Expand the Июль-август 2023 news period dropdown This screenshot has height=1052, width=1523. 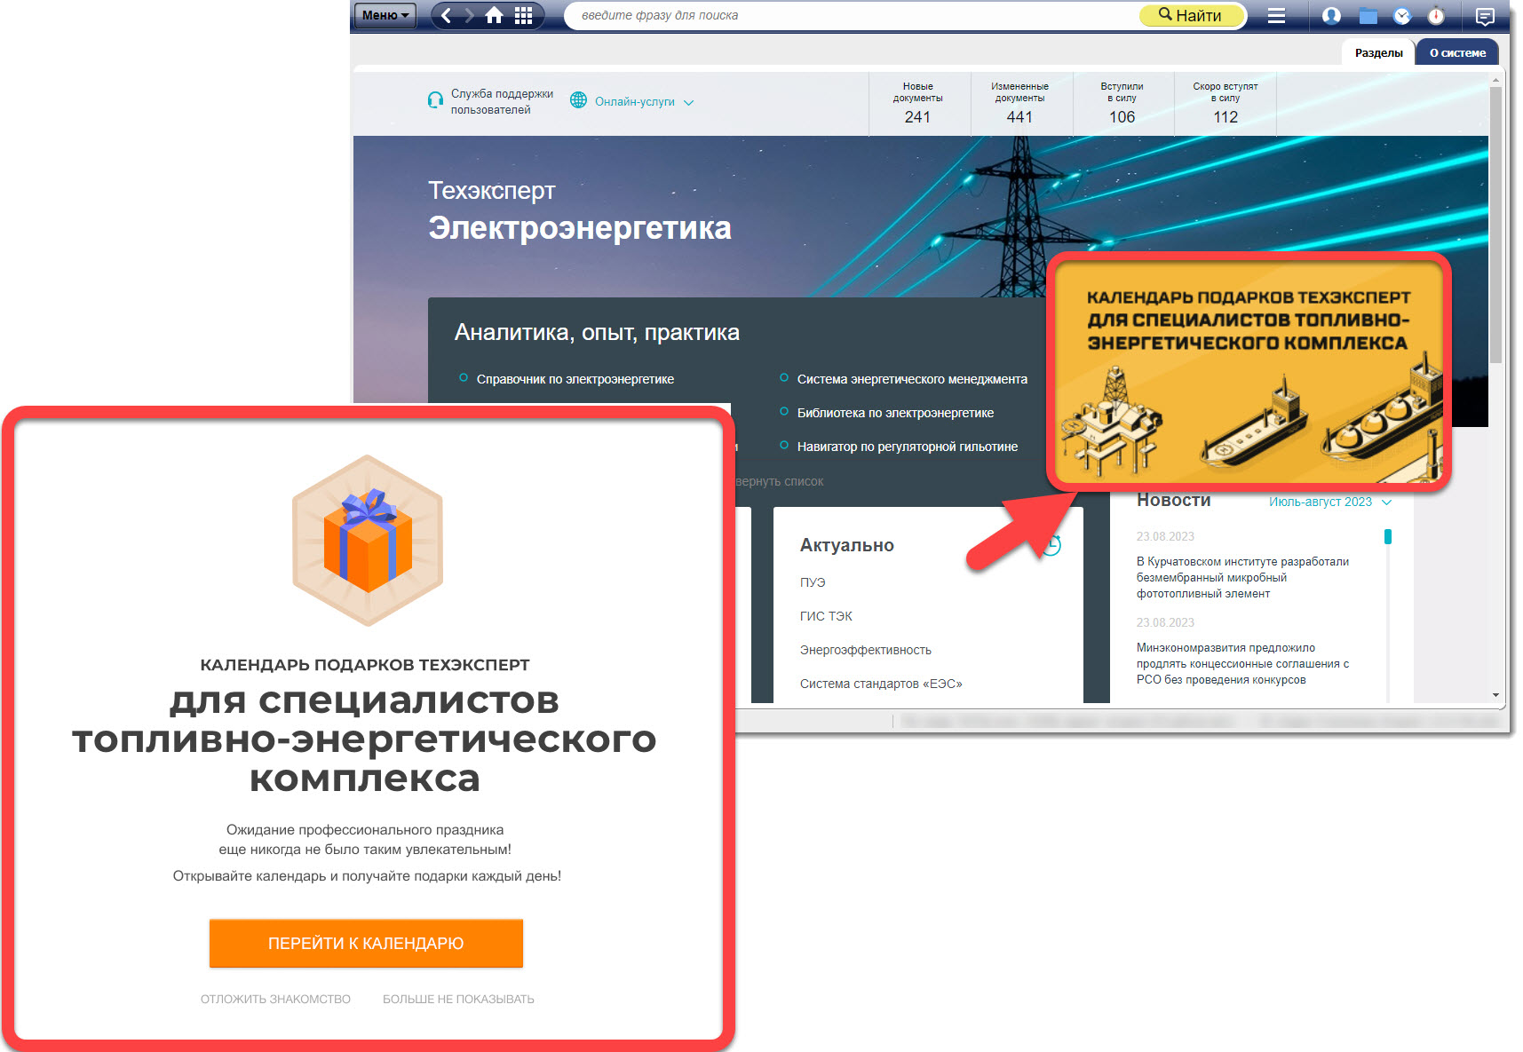[x=1329, y=502]
